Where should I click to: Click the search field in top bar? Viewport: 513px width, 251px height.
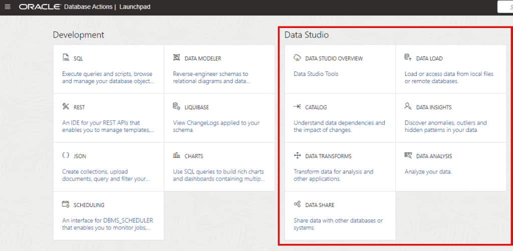[505, 7]
